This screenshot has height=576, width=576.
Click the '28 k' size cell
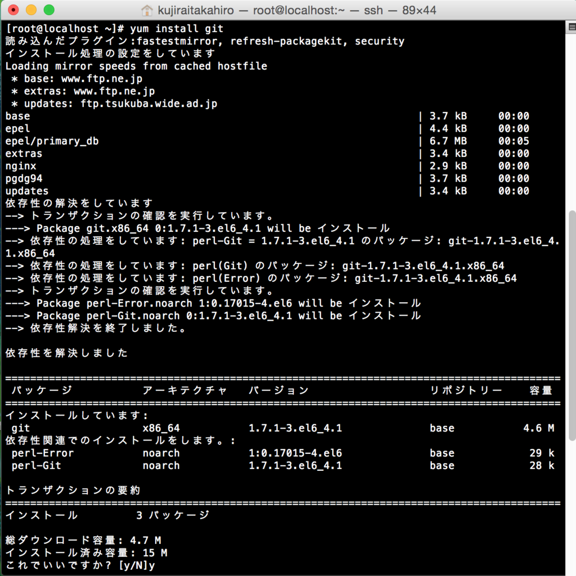coord(542,466)
